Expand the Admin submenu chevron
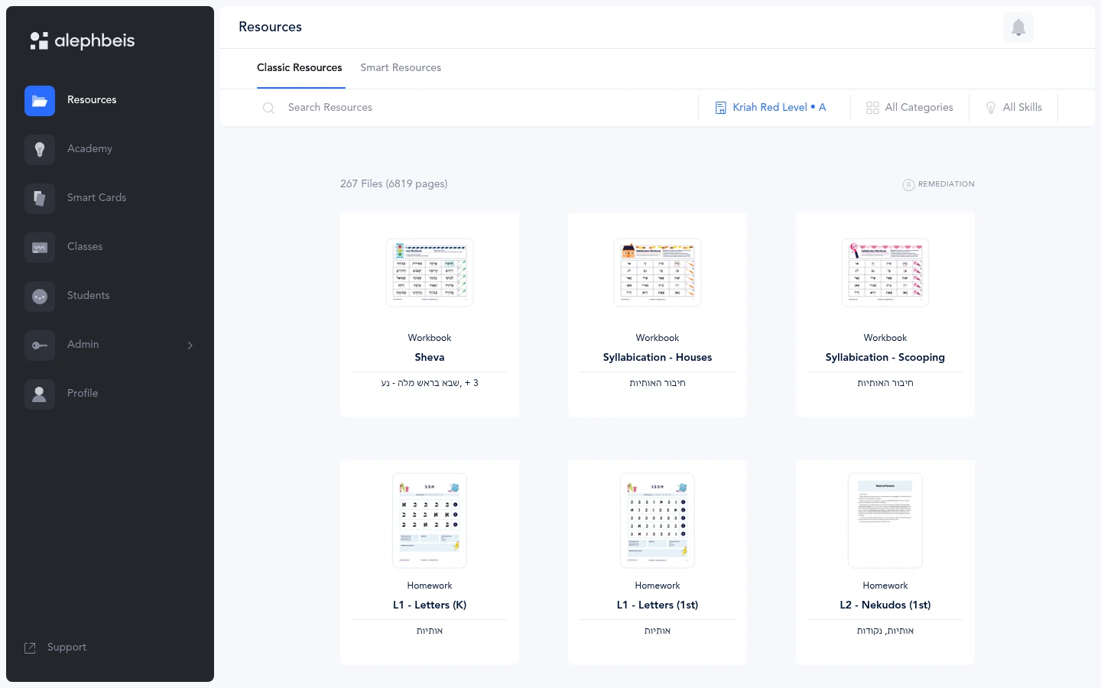Image resolution: width=1101 pixels, height=688 pixels. click(x=190, y=346)
